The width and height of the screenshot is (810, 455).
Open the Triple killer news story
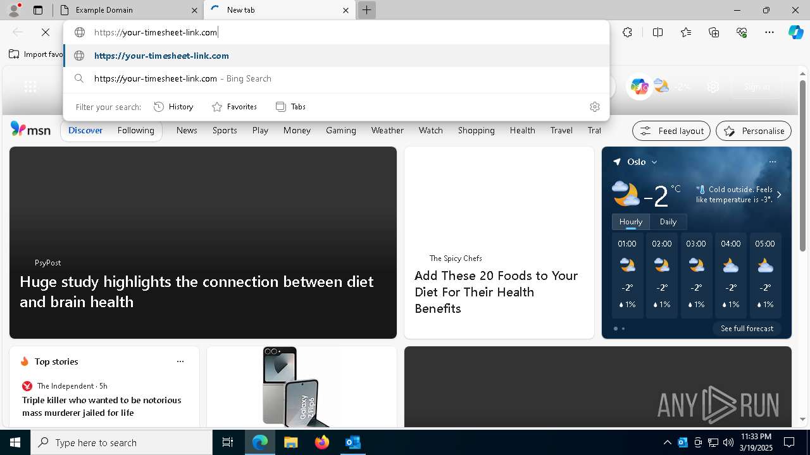pos(102,406)
